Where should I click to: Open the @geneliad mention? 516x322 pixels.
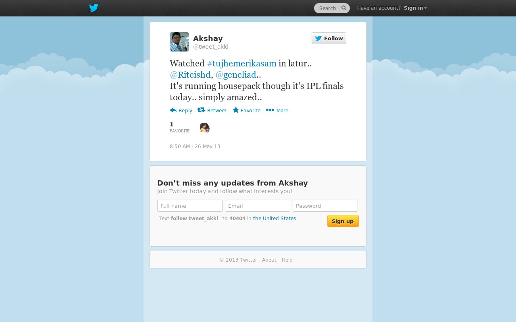[x=236, y=74]
